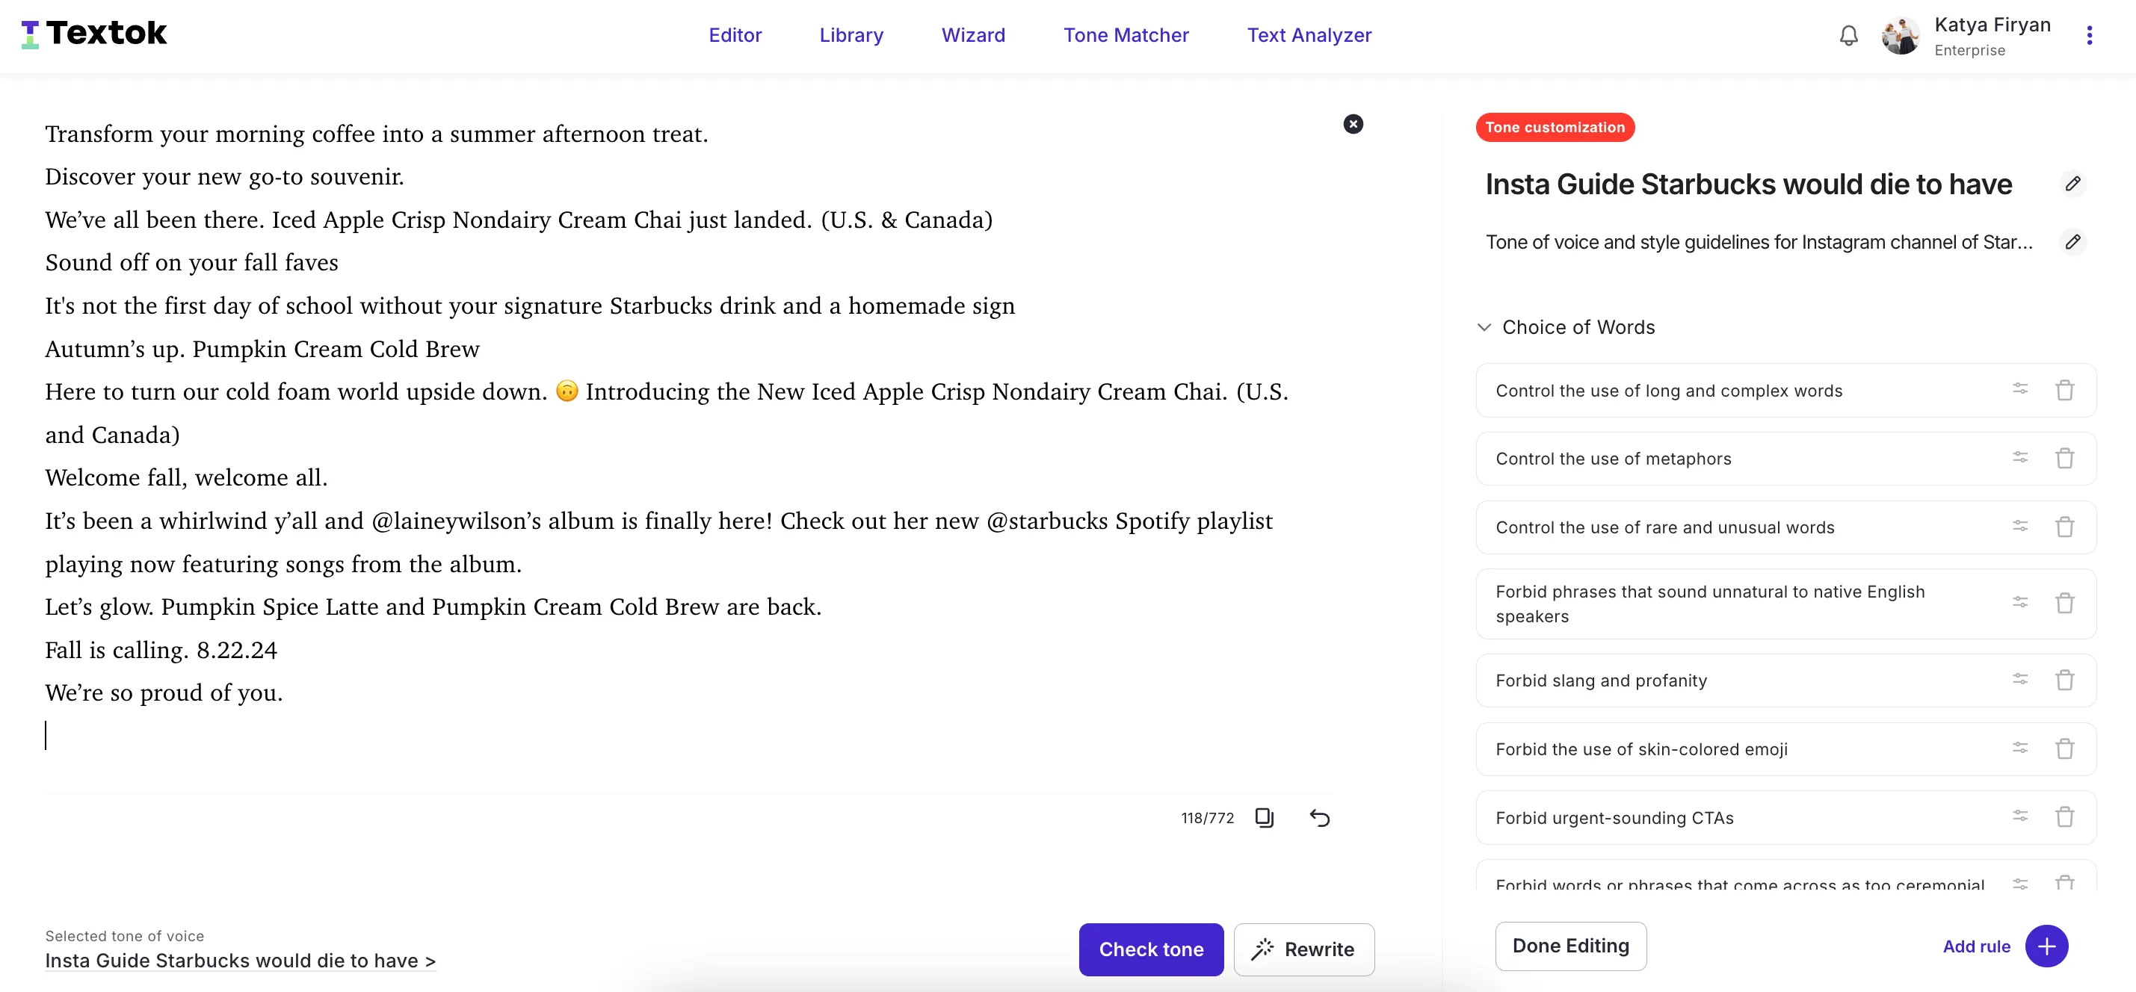Adjust settings for slang and profanity rule
This screenshot has width=2136, height=992.
(x=2020, y=680)
